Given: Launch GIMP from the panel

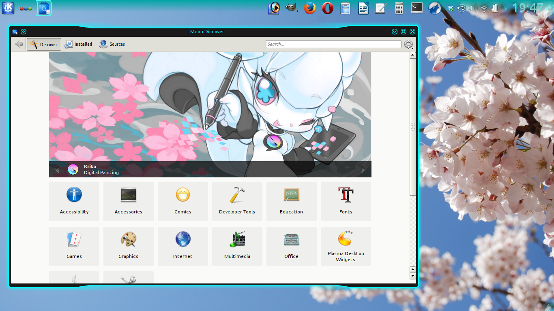Looking at the screenshot, I should click(292, 8).
